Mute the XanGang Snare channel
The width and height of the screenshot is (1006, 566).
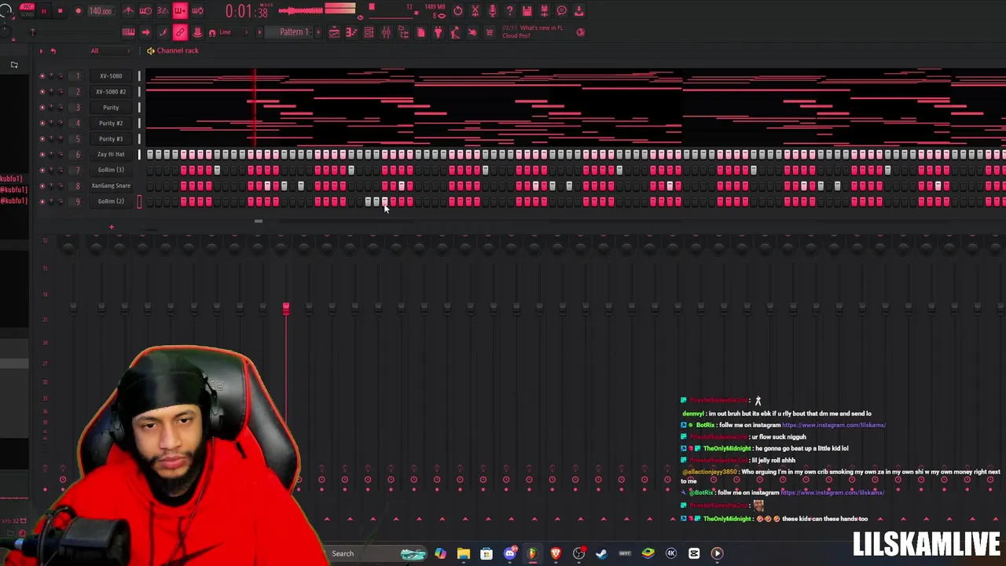[x=42, y=186]
